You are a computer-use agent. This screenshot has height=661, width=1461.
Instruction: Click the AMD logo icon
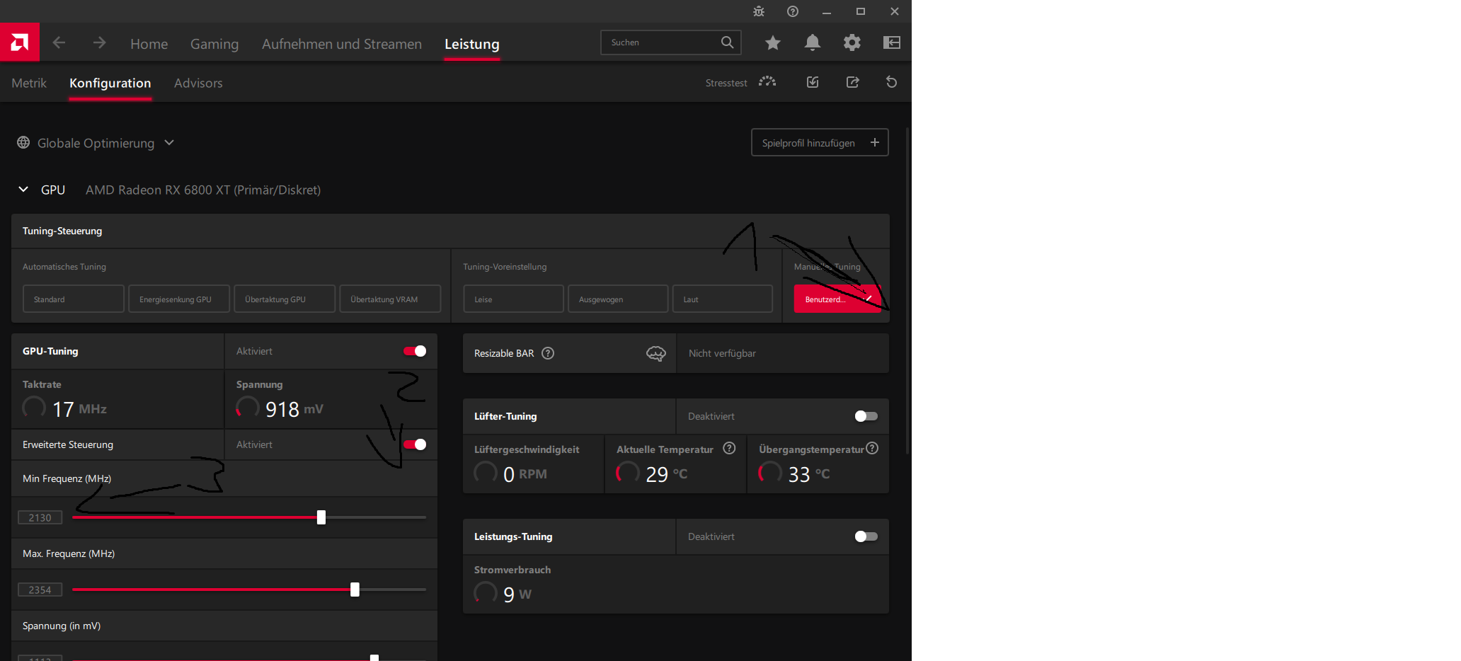(x=20, y=42)
